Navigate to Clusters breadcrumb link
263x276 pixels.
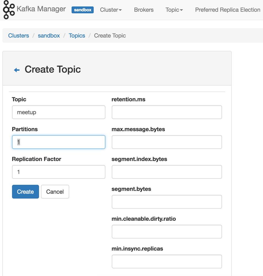pos(18,36)
